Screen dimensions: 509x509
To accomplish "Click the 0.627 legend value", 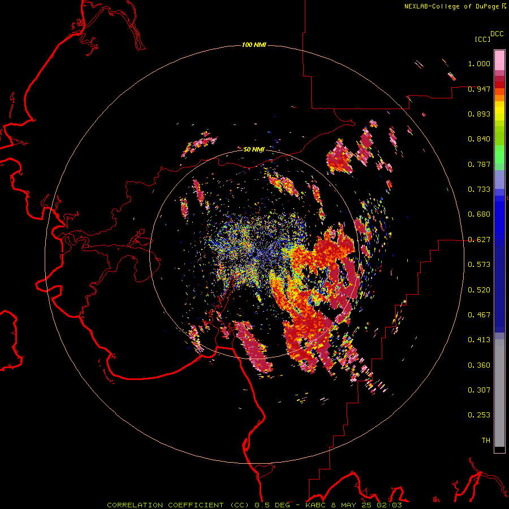I will 479,240.
